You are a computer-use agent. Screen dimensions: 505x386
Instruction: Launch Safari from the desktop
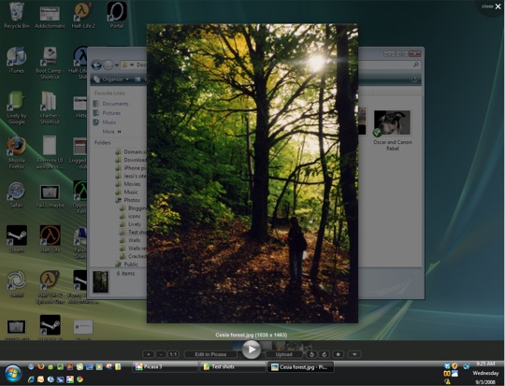pyautogui.click(x=17, y=195)
